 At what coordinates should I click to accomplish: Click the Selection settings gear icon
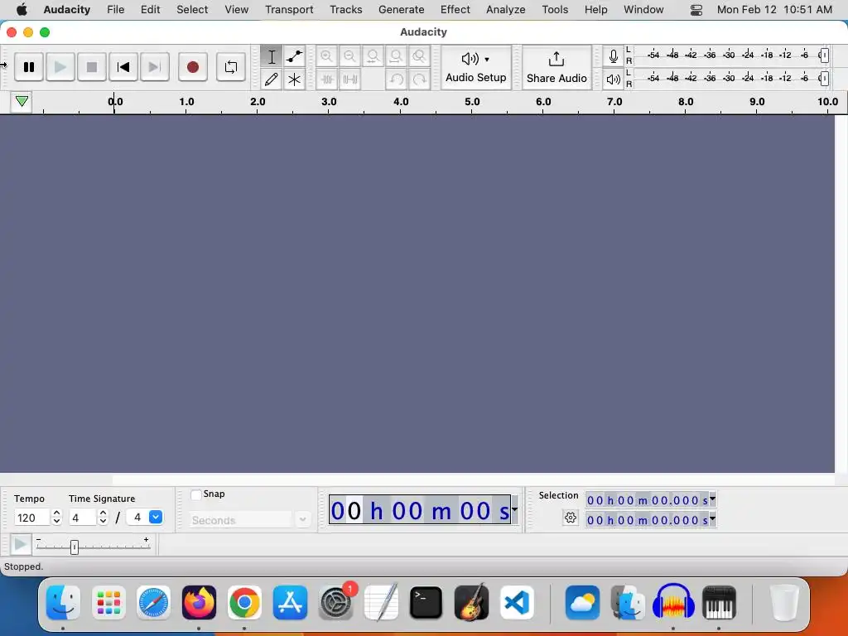[x=570, y=518]
